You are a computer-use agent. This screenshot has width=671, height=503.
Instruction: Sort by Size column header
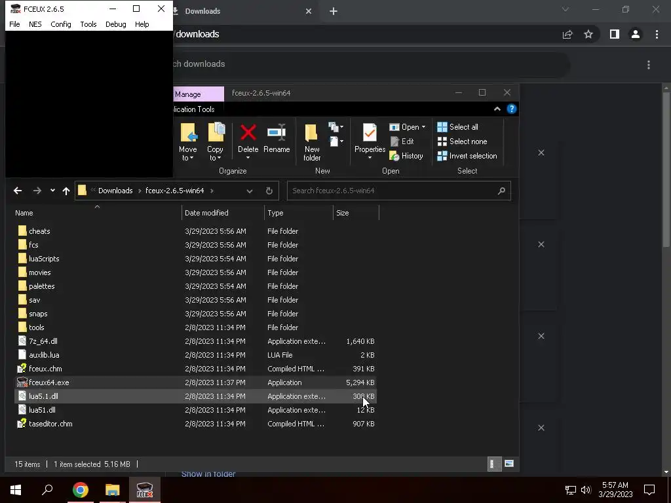pos(356,213)
